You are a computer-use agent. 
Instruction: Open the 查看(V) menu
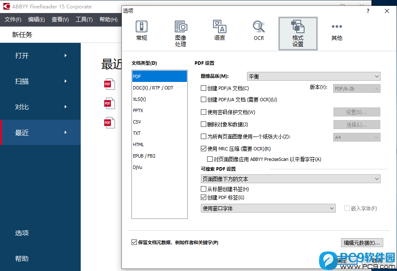(x=60, y=19)
